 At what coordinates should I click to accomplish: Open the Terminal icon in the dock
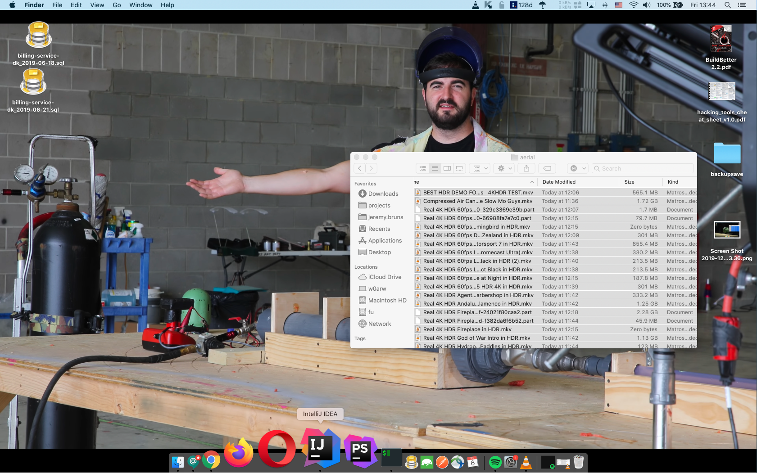391,457
